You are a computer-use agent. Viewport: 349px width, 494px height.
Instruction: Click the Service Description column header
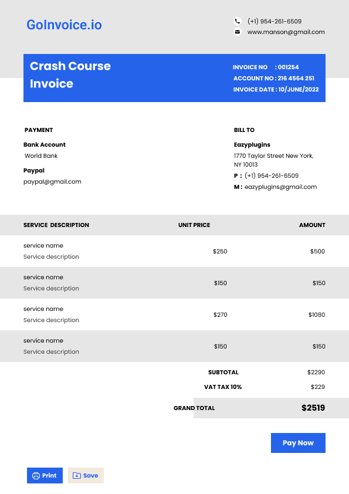pyautogui.click(x=56, y=225)
